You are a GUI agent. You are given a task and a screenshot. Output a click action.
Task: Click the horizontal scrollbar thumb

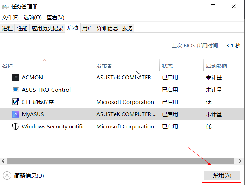pos(121,161)
